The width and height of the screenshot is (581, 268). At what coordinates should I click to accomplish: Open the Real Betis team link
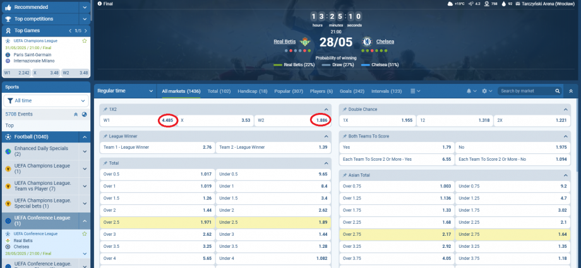pos(285,42)
